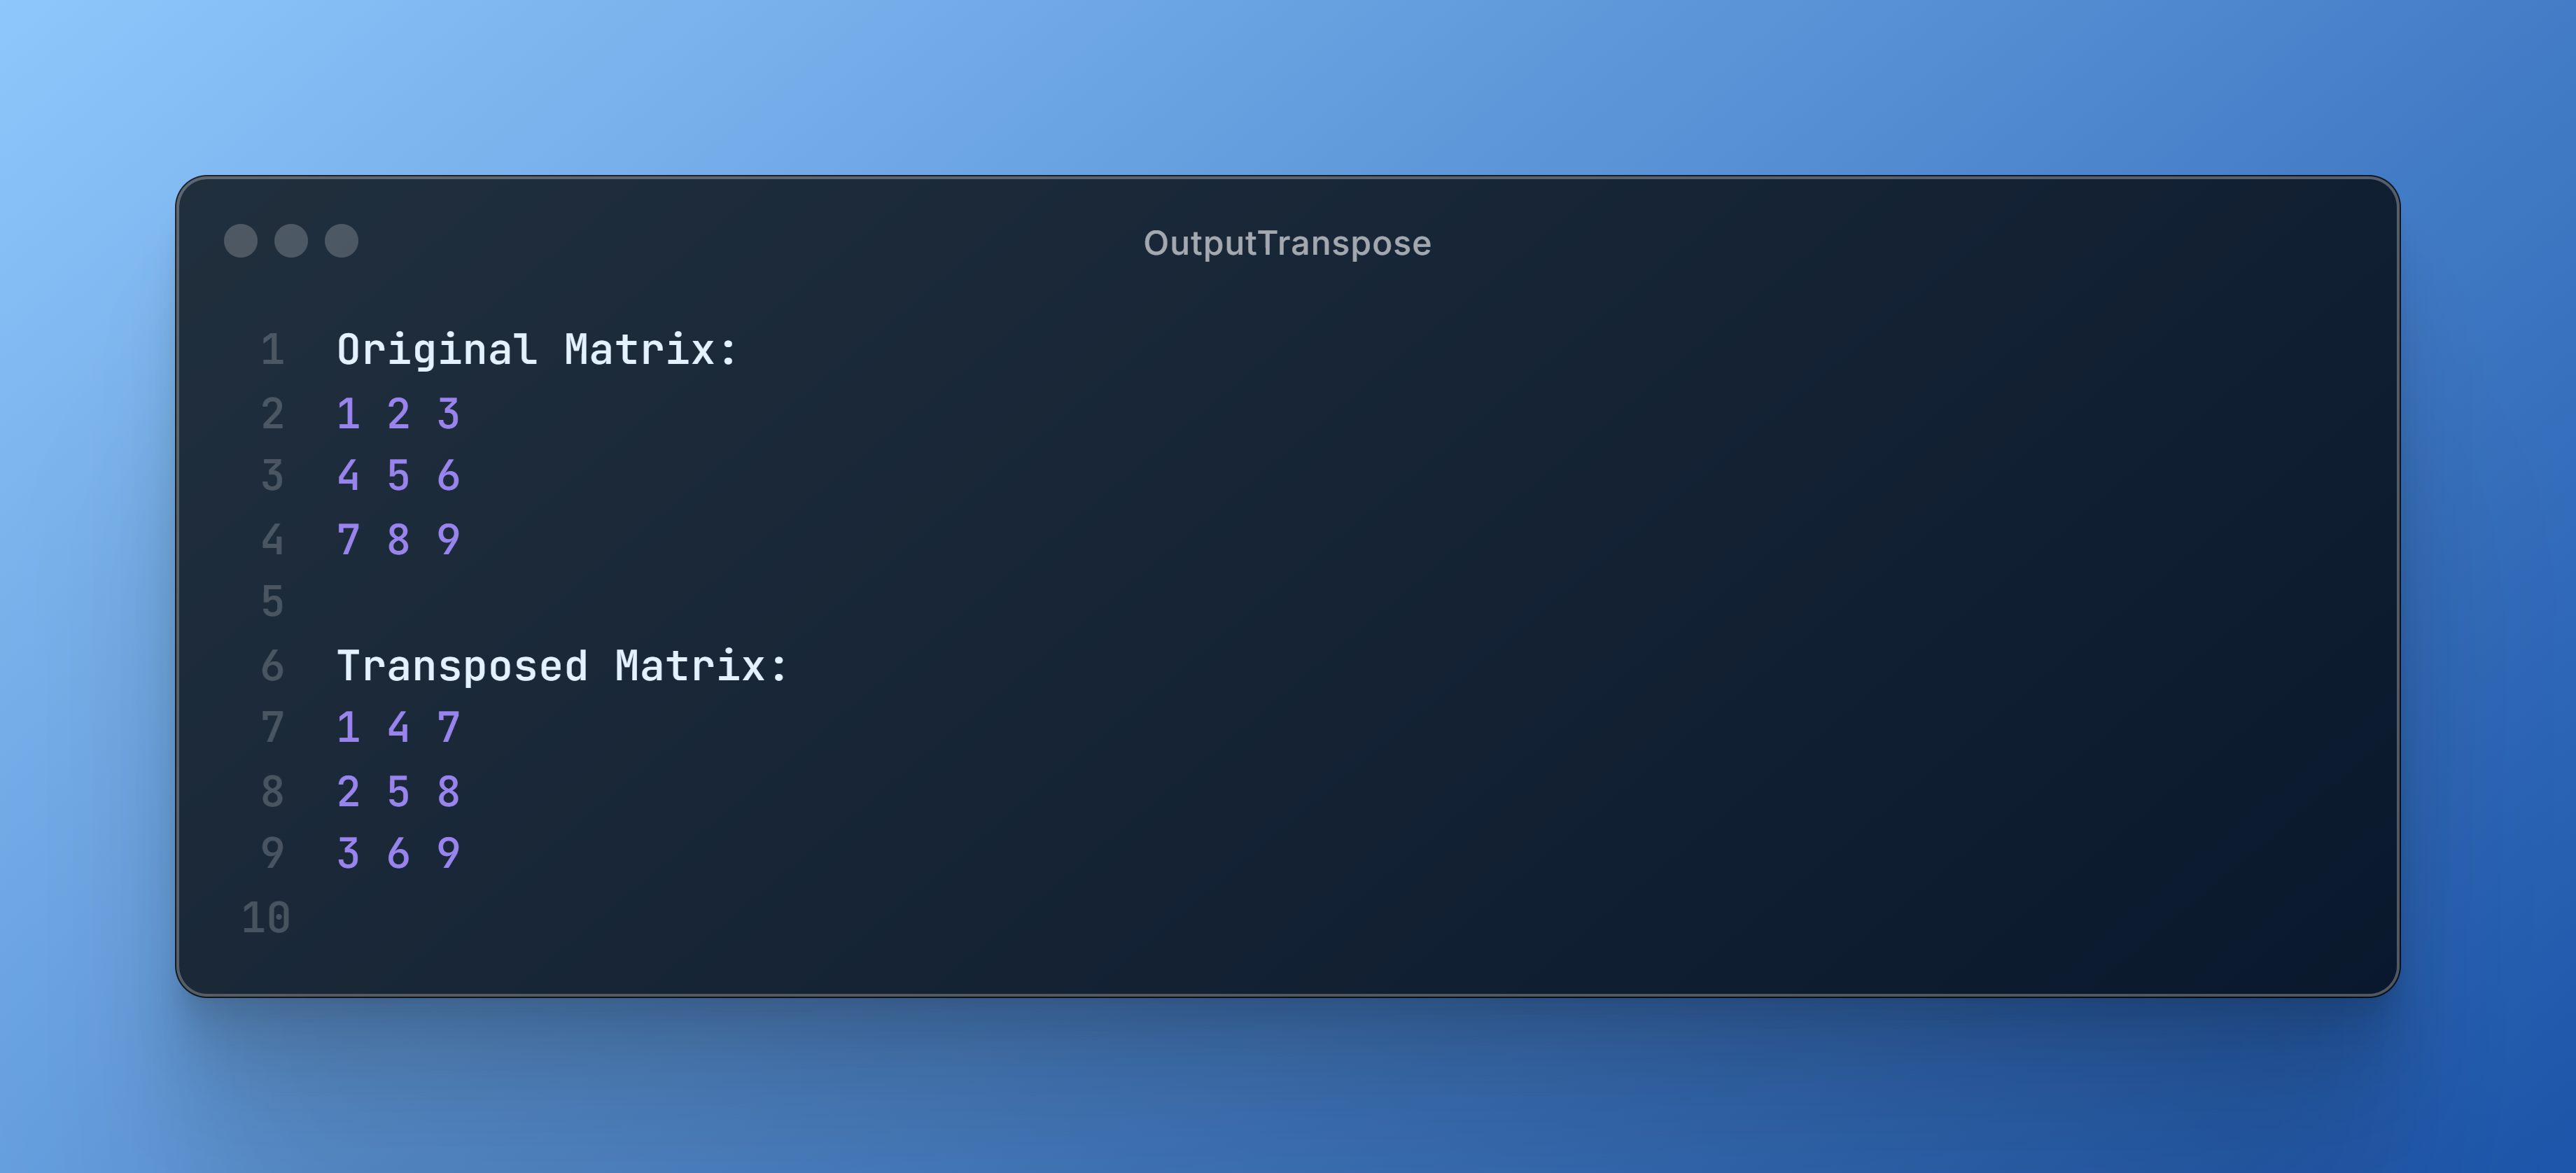
Task: Select line number 5 of empty line
Action: click(x=272, y=602)
